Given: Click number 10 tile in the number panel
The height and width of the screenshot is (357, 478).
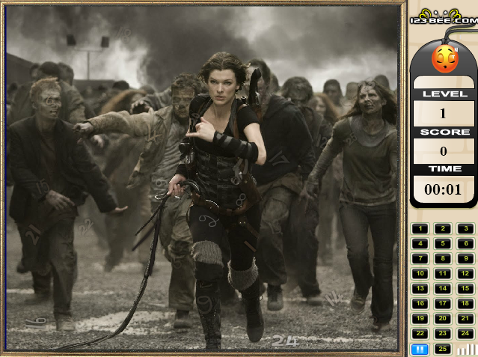Looking at the screenshot, I should [x=420, y=273].
